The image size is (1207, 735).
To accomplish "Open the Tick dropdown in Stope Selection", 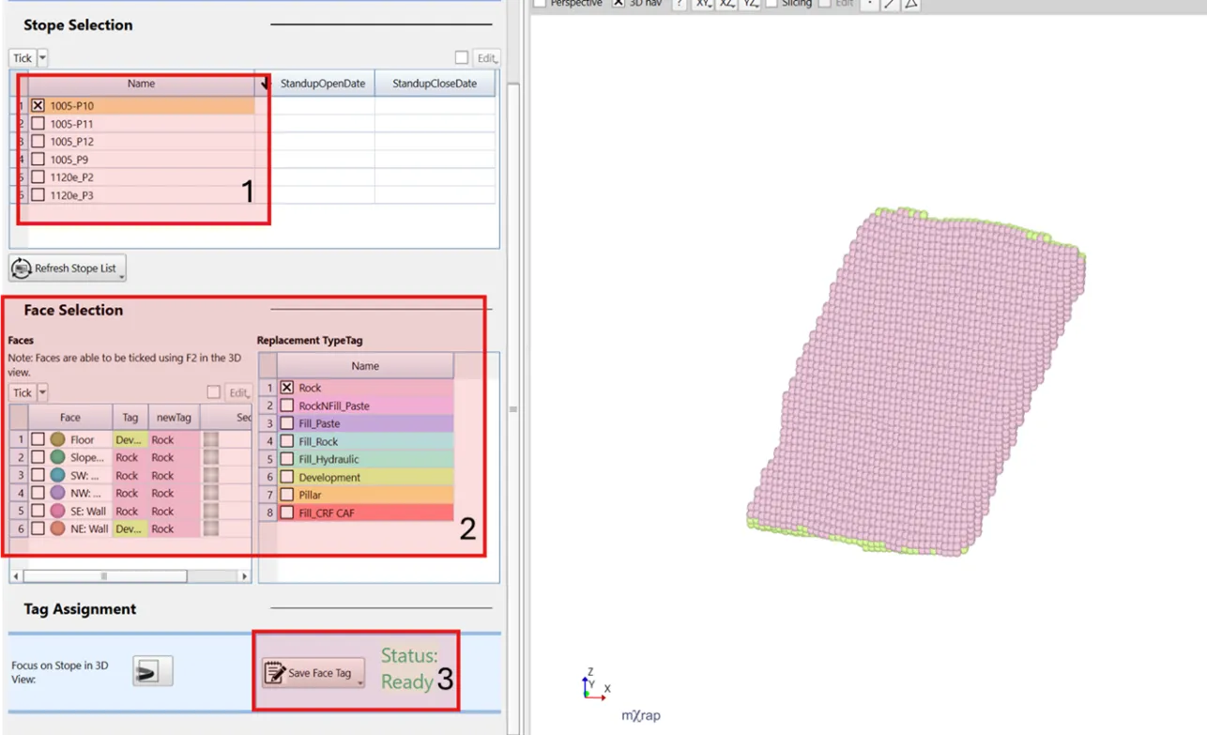I will [43, 58].
